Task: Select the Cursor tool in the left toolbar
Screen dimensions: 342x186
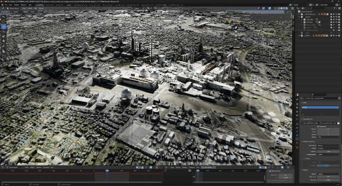Action: click(x=3, y=21)
